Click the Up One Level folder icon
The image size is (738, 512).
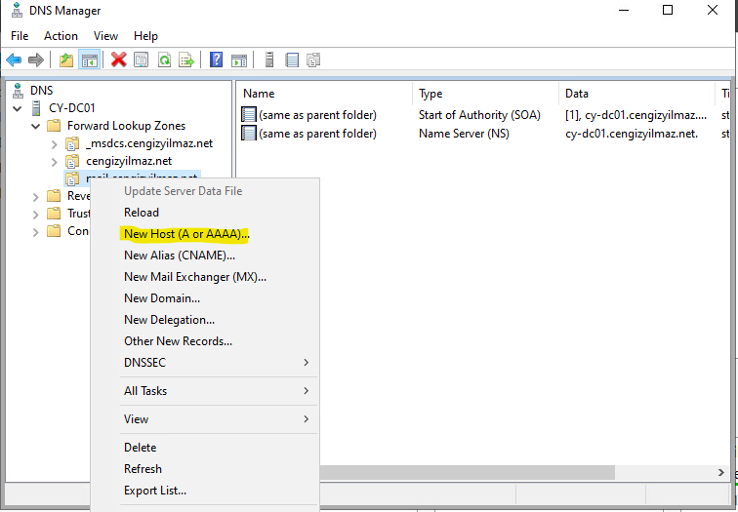(66, 60)
